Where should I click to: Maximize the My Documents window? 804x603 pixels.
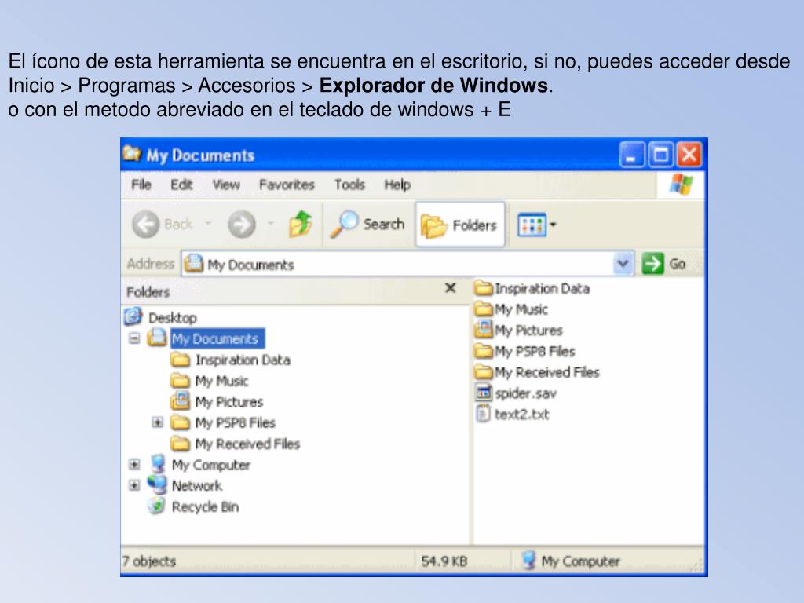coord(660,155)
